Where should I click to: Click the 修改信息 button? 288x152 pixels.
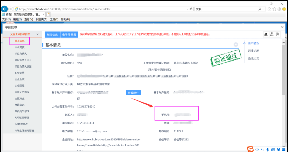52,34
